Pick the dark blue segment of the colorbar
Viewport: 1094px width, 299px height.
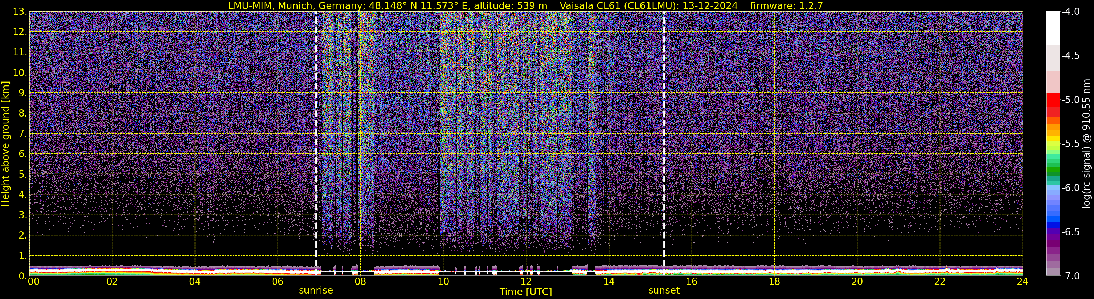tap(1053, 225)
